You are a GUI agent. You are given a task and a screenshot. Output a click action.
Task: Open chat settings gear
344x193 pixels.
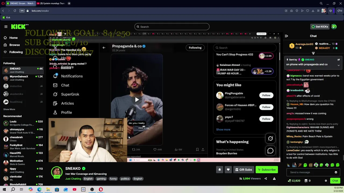click(326, 181)
